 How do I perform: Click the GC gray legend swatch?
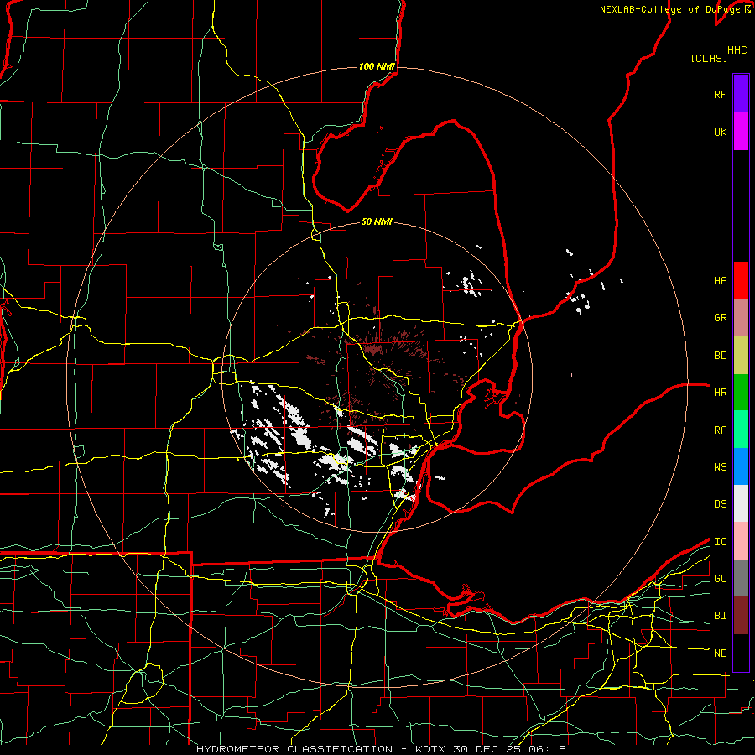coord(741,578)
